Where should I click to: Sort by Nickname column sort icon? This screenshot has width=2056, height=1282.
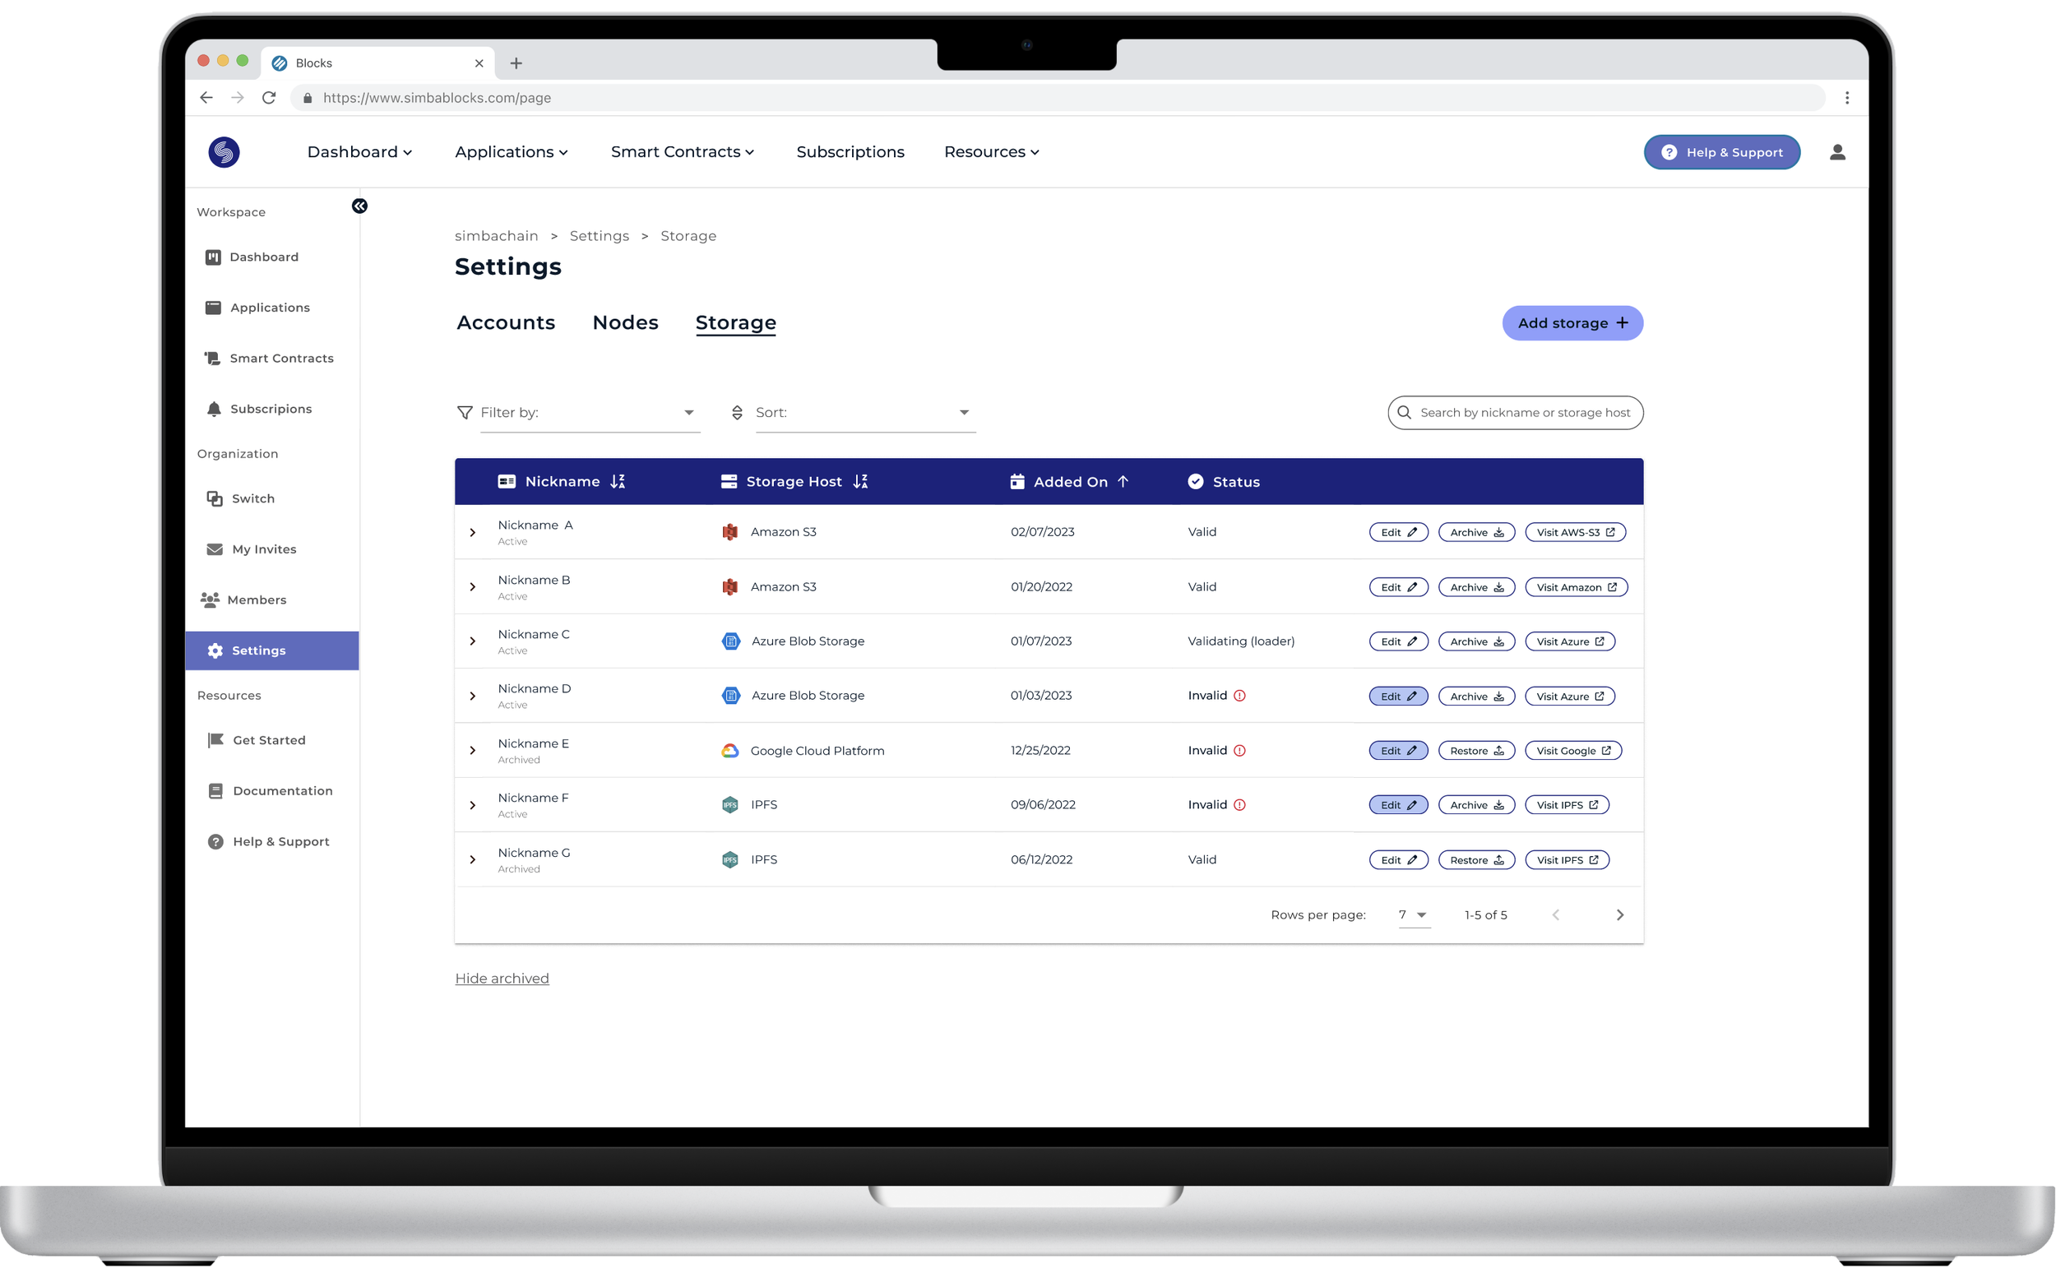click(x=618, y=482)
